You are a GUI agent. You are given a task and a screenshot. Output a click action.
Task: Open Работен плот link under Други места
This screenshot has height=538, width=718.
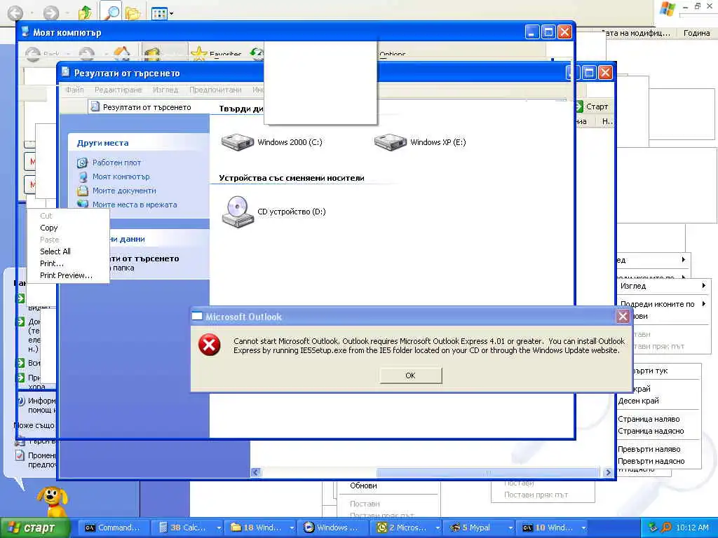pyautogui.click(x=116, y=163)
